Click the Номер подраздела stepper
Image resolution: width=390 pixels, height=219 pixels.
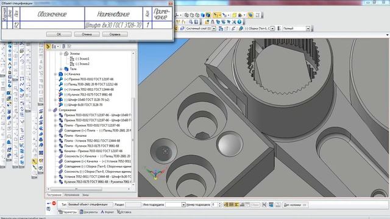pyautogui.click(x=219, y=205)
